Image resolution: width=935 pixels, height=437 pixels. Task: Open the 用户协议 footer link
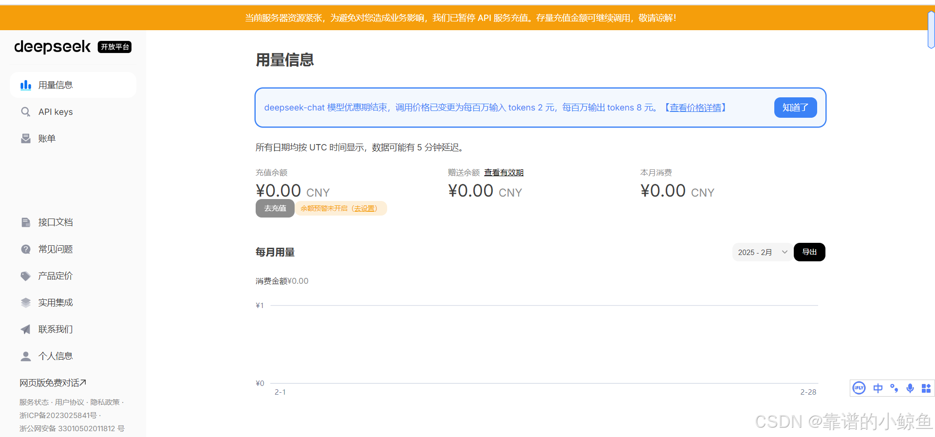pyautogui.click(x=69, y=402)
